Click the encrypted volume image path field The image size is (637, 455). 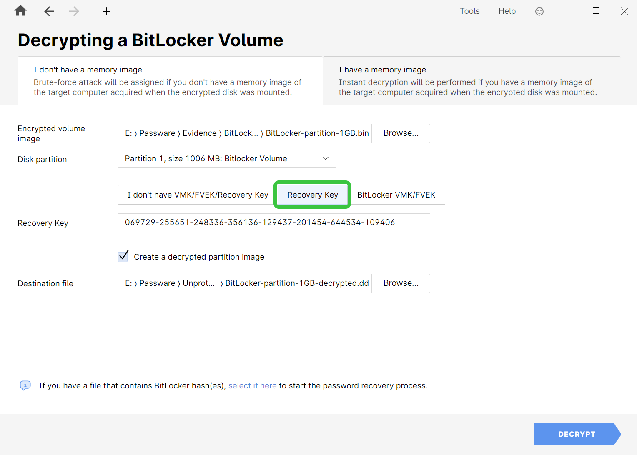pos(245,133)
